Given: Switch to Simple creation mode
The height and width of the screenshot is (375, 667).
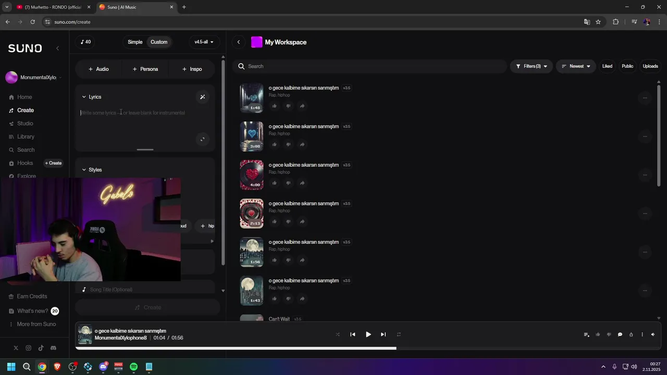Looking at the screenshot, I should point(135,42).
